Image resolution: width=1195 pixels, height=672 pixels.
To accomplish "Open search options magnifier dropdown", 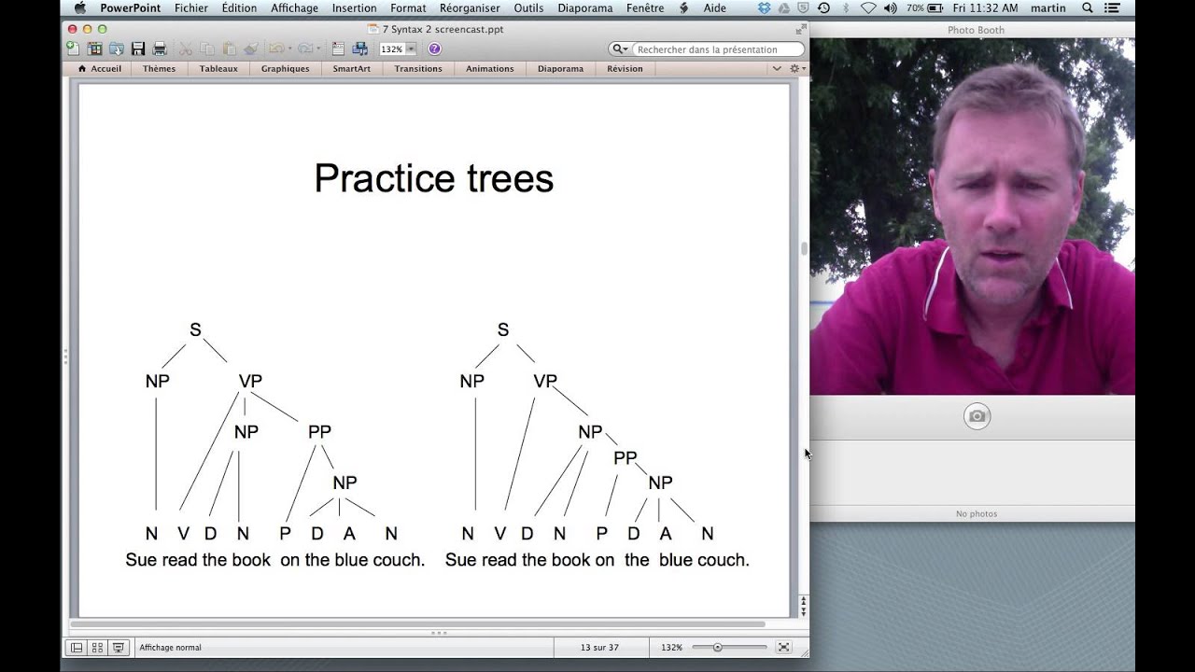I will [x=620, y=49].
